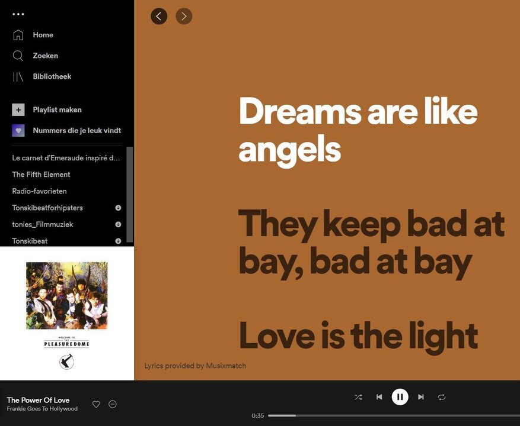Toggle shuffle playback
The image size is (520, 426).
coord(358,397)
